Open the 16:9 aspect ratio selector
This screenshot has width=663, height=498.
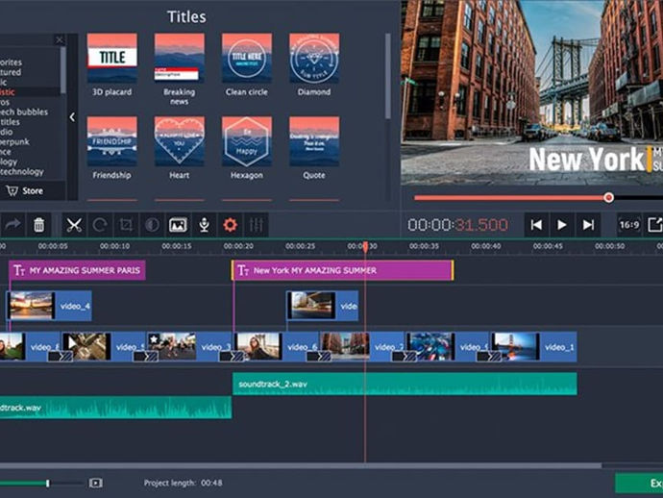click(x=629, y=225)
